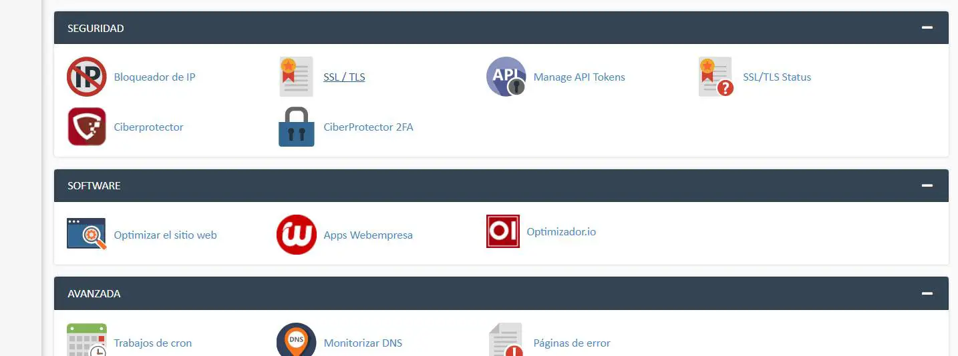Click the SEGURIDAD section header bar

point(501,28)
